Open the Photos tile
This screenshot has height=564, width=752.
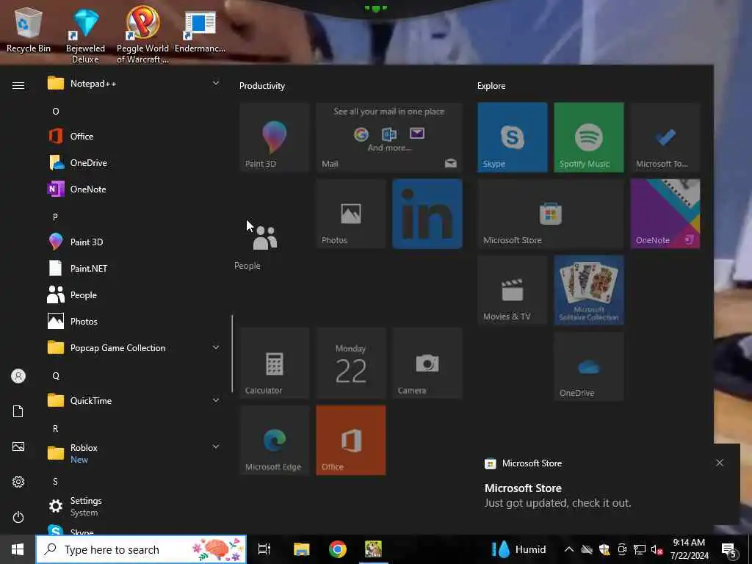tap(350, 214)
